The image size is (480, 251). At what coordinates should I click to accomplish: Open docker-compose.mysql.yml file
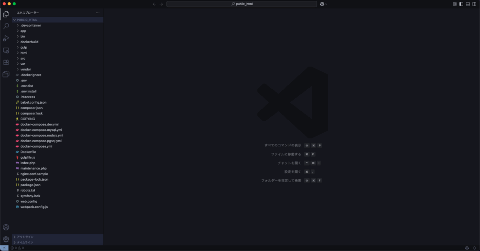coord(58,130)
